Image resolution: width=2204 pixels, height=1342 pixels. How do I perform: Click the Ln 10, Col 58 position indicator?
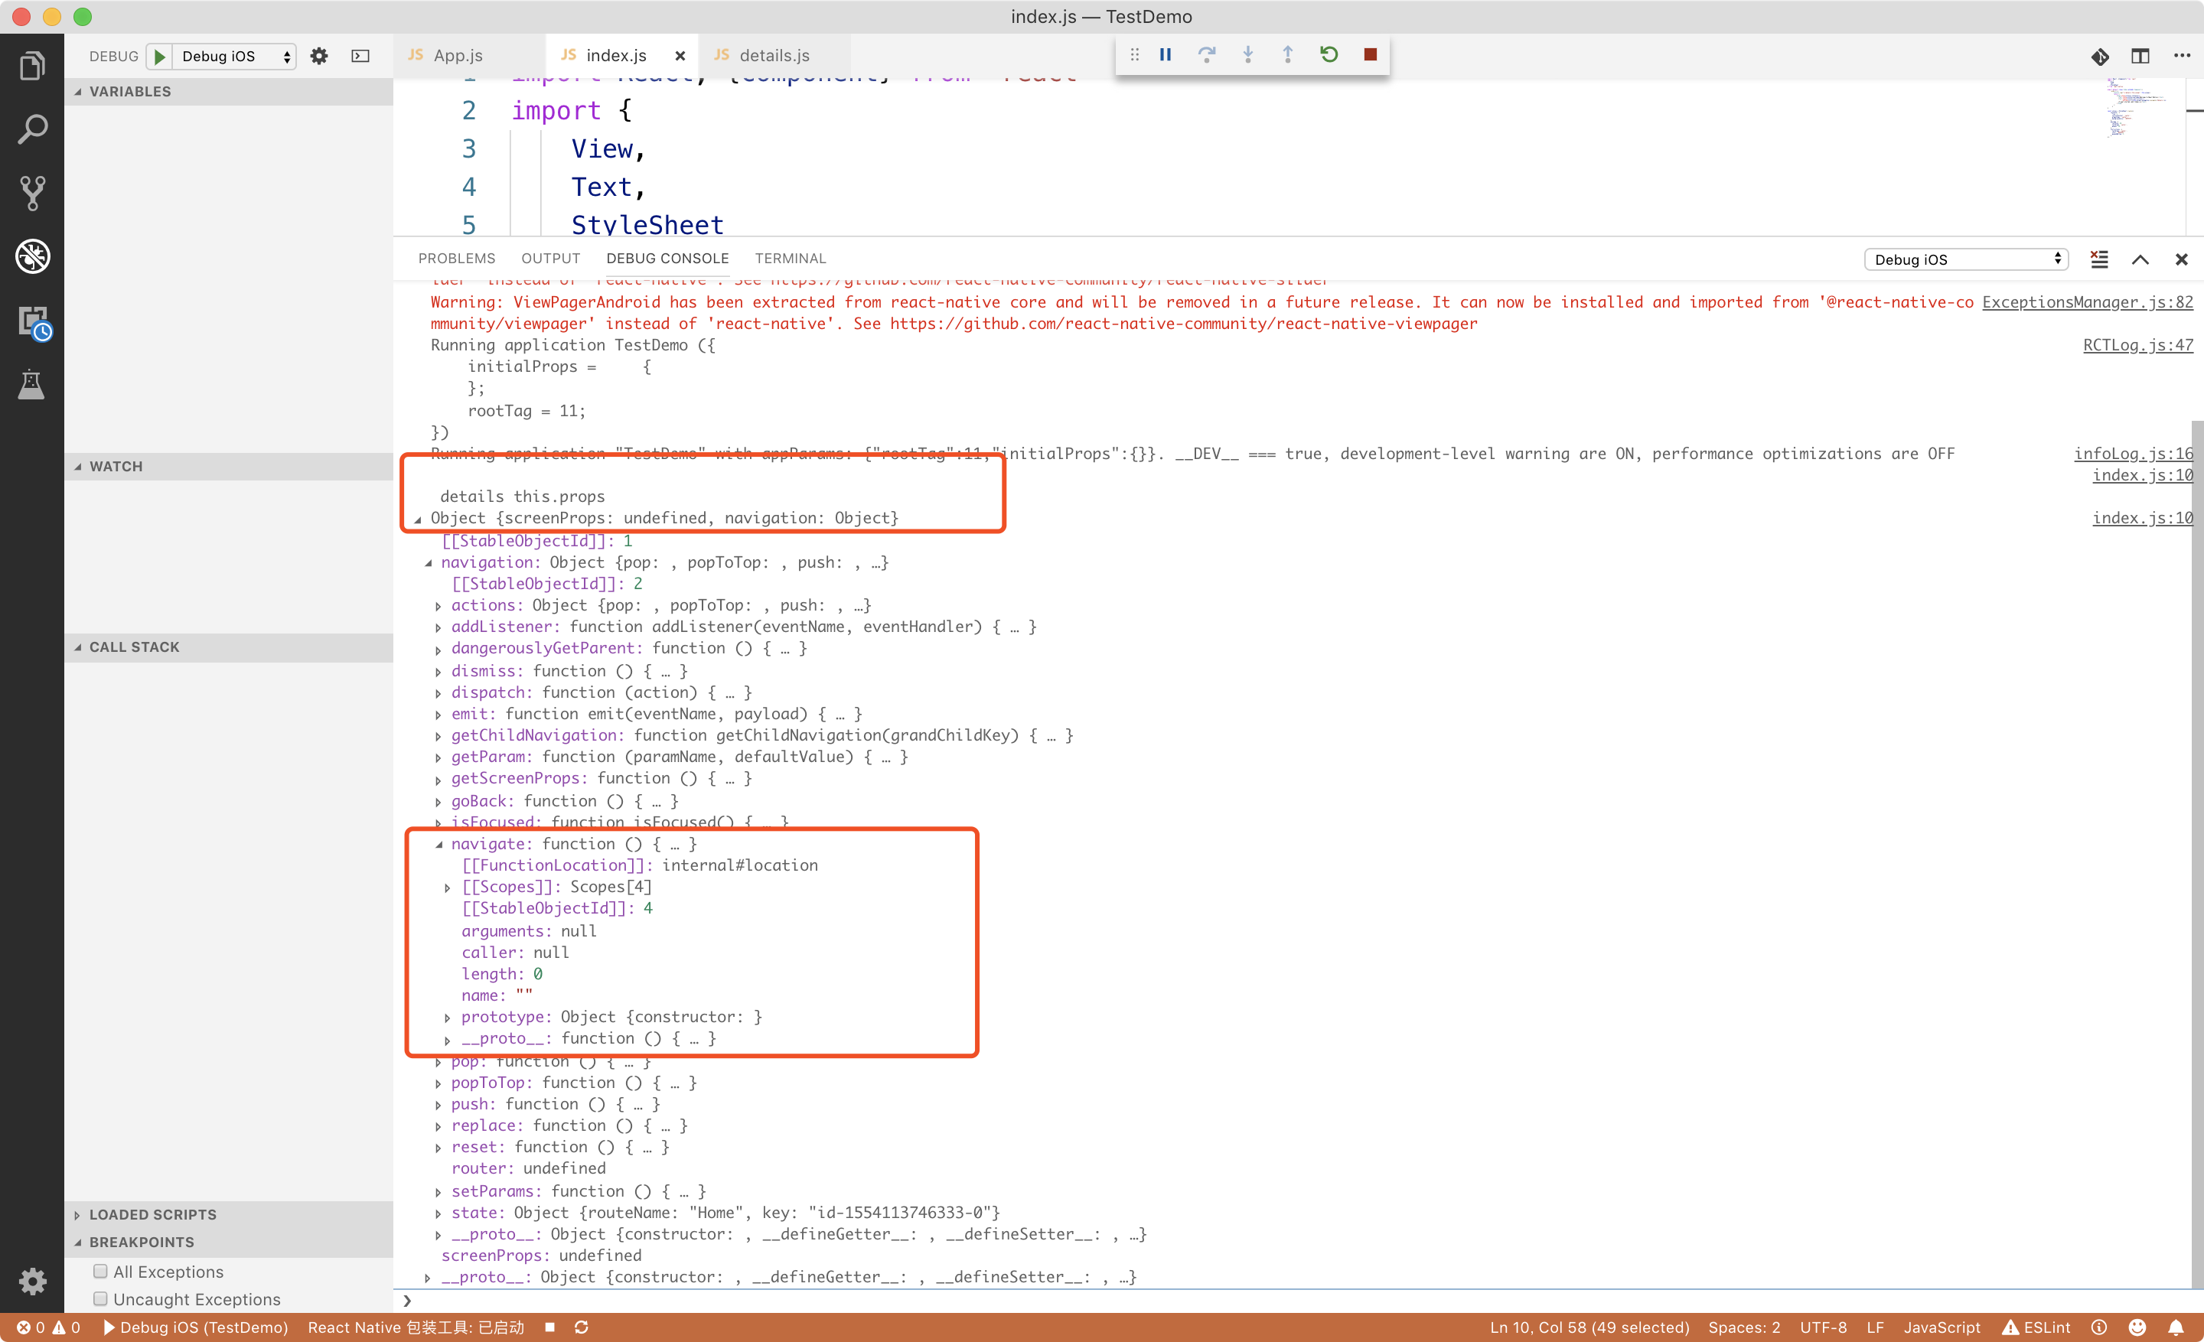coord(1589,1327)
